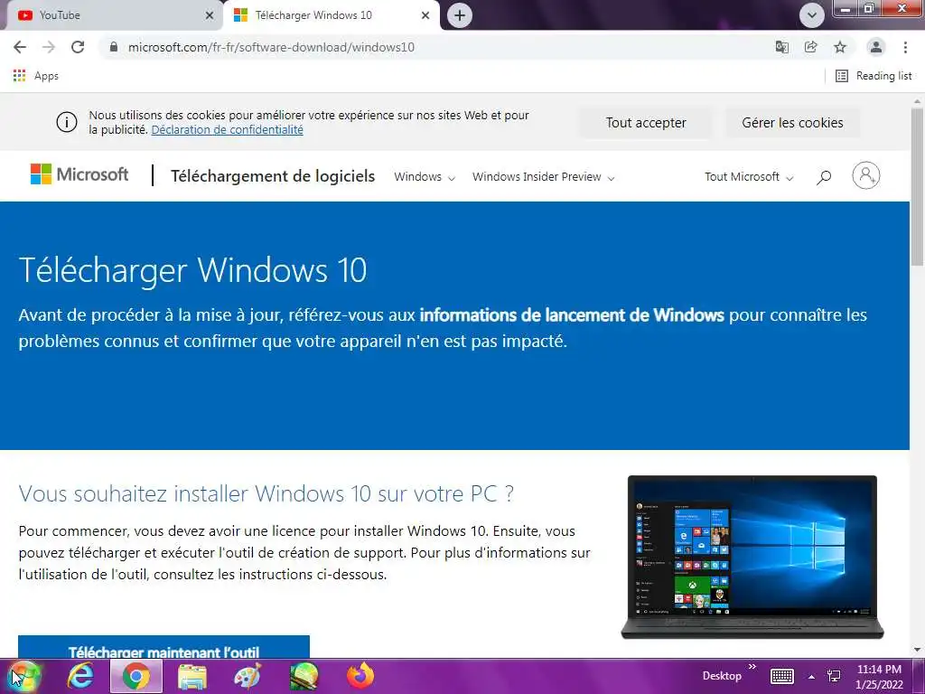This screenshot has width=925, height=694.
Task: Reload the current page
Action: (78, 47)
